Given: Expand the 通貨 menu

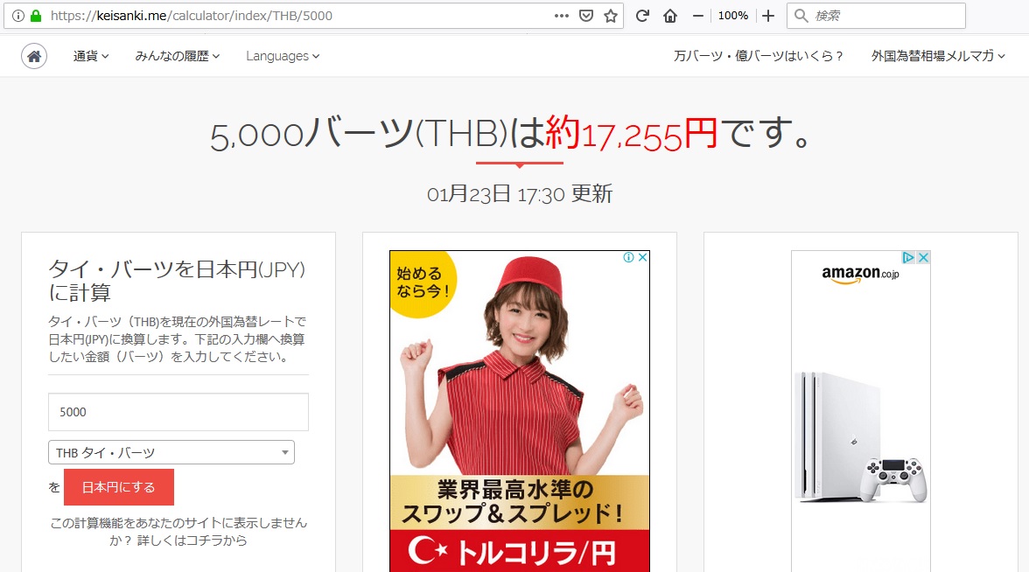Looking at the screenshot, I should [91, 56].
